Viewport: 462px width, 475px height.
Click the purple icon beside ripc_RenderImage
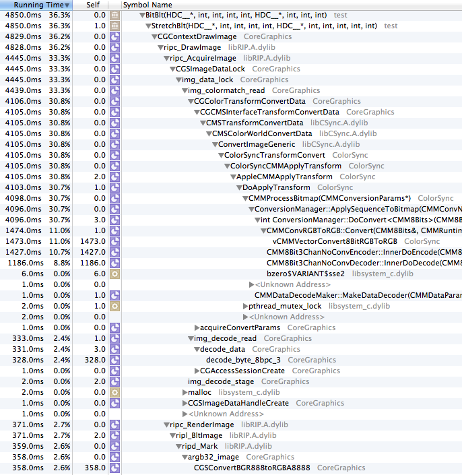pos(114,424)
